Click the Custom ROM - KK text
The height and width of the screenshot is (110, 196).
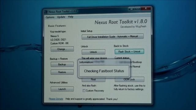coord(59,43)
